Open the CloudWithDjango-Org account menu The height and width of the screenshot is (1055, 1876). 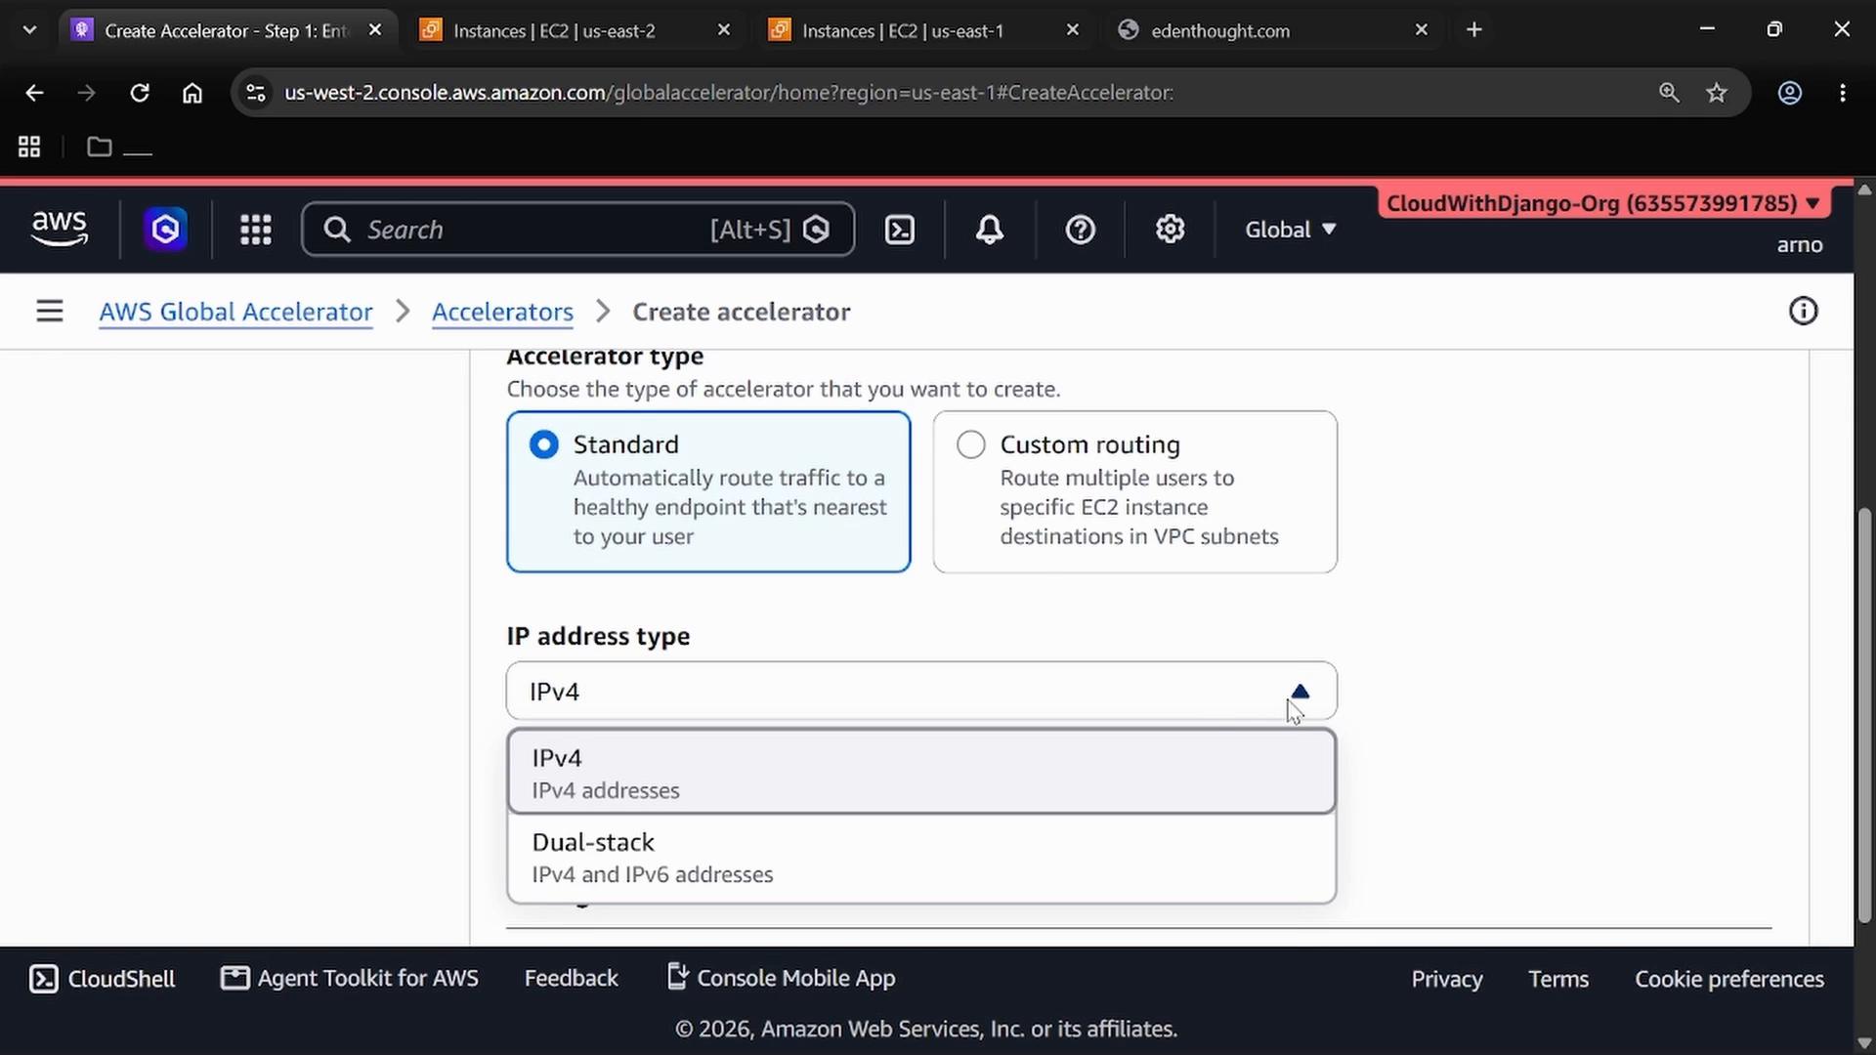(1603, 203)
